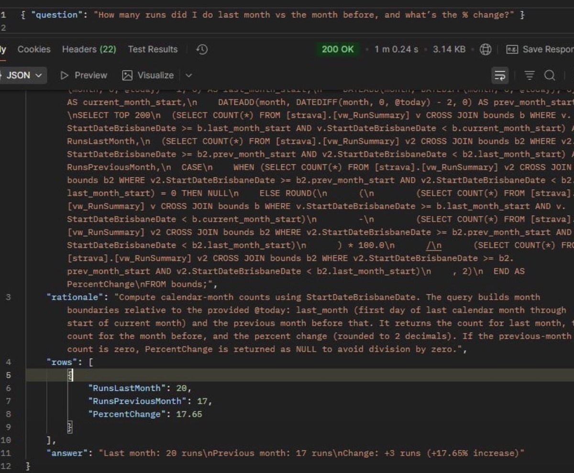This screenshot has width=574, height=473.
Task: Click the Save Response button
Action: (540, 49)
